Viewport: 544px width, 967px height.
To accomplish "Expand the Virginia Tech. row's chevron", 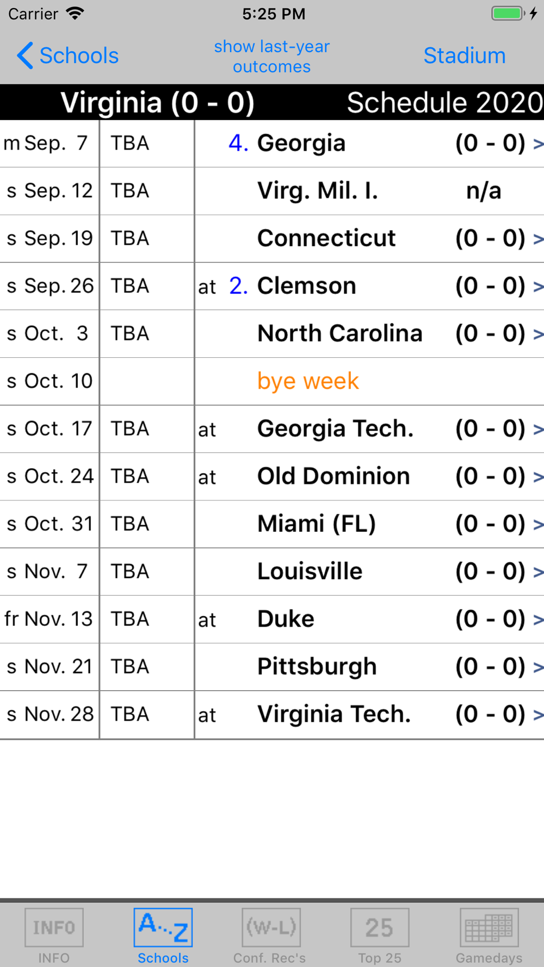I will pyautogui.click(x=538, y=715).
